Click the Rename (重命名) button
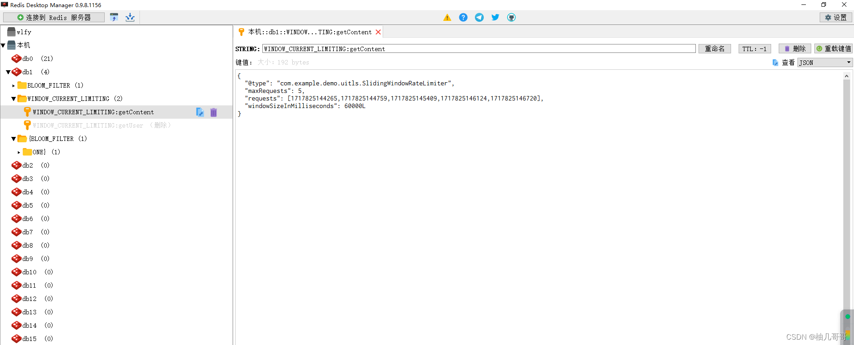This screenshot has height=345, width=854. [x=715, y=49]
